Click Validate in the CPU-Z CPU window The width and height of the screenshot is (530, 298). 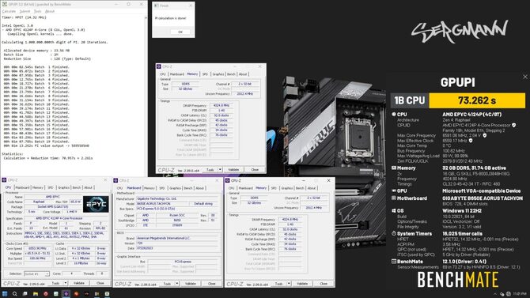click(x=79, y=283)
